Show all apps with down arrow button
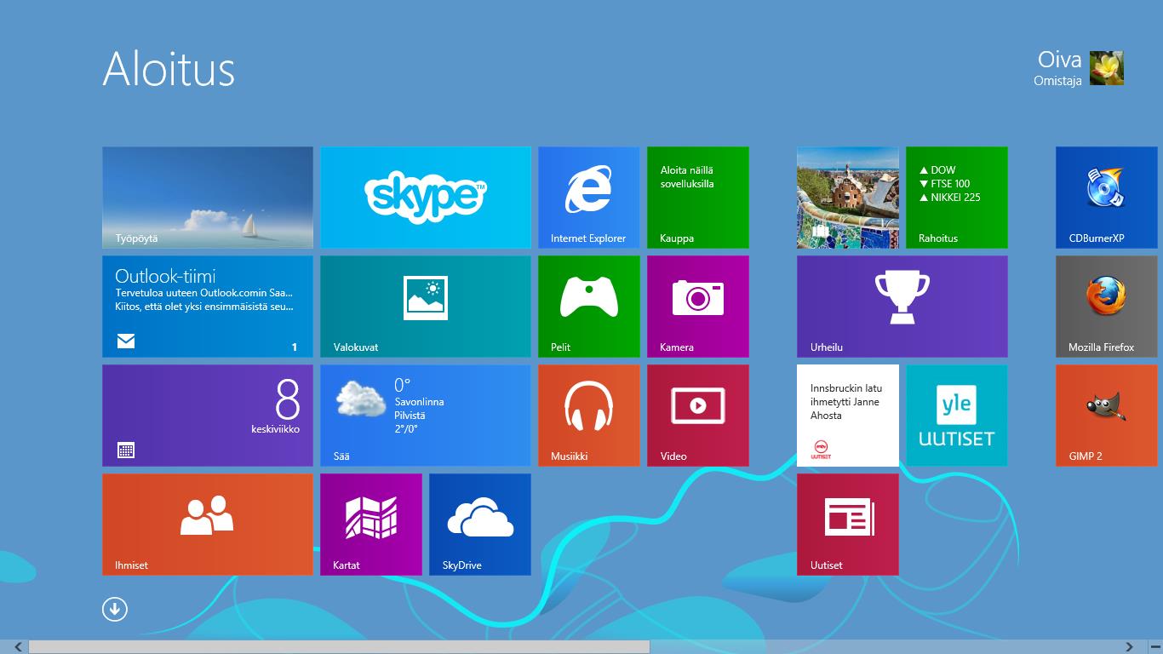The width and height of the screenshot is (1163, 654). click(115, 609)
